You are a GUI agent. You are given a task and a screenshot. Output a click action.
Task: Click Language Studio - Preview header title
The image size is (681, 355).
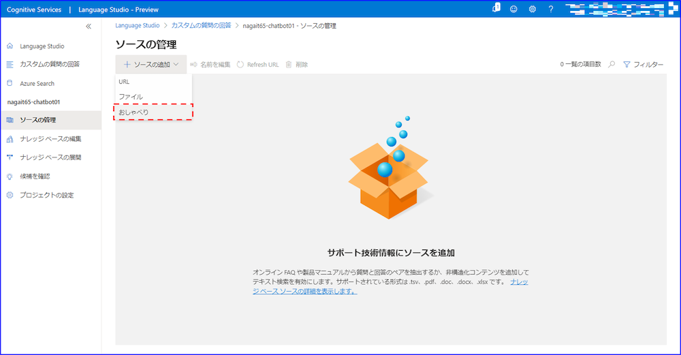click(x=118, y=10)
